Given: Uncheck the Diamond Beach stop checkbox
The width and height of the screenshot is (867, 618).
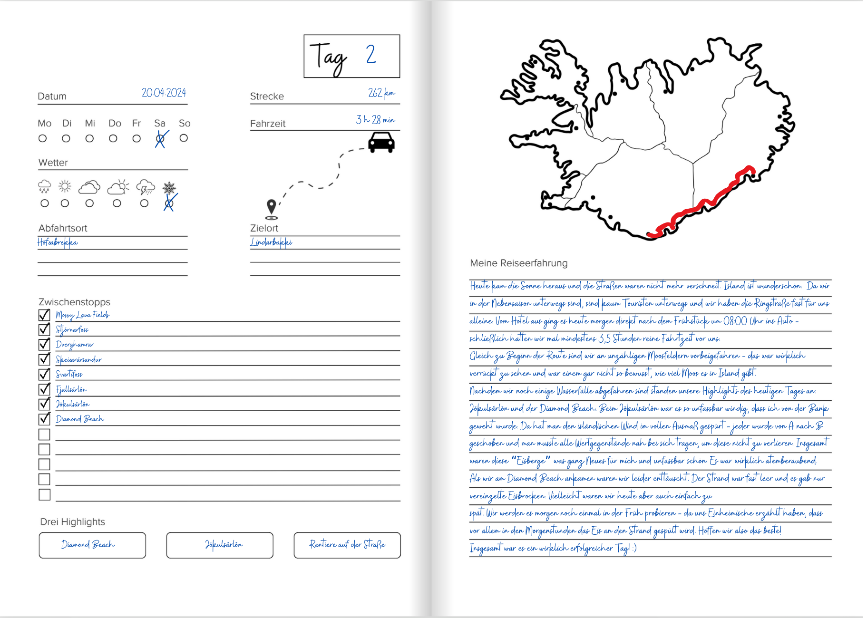Looking at the screenshot, I should point(44,419).
